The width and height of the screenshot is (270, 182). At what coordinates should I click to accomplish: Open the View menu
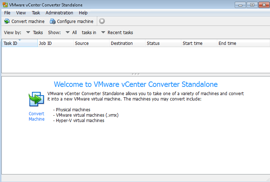click(21, 13)
